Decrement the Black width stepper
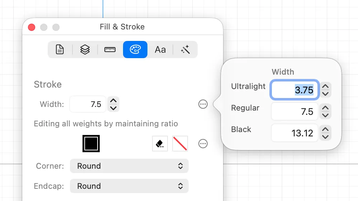This screenshot has width=358, height=201. (325, 137)
